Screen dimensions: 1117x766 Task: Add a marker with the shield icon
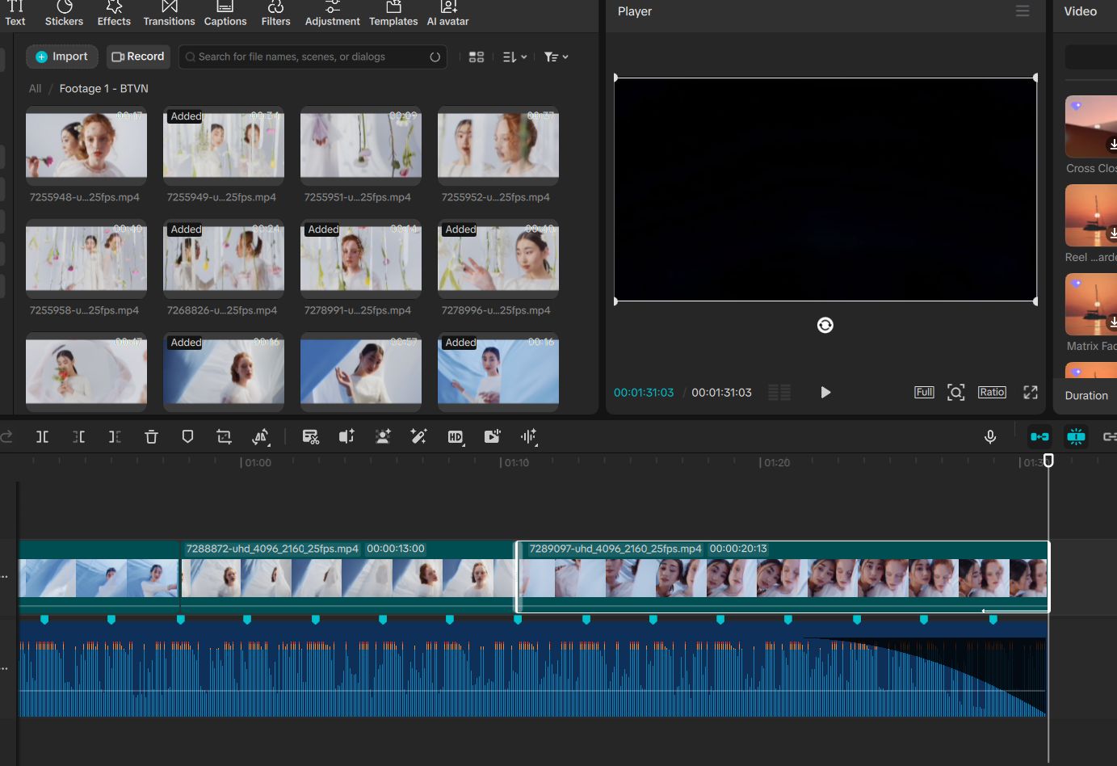(x=187, y=436)
